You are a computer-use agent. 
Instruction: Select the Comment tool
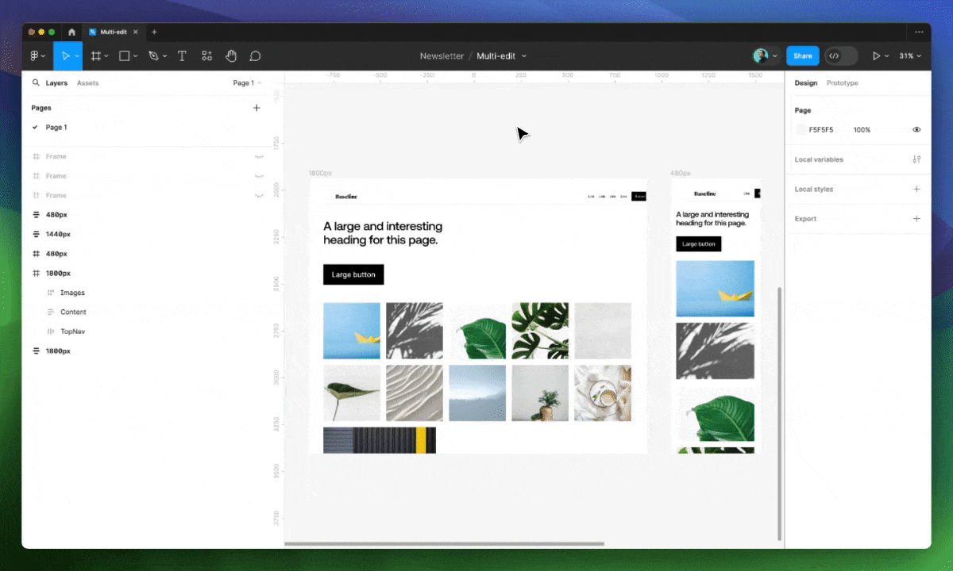point(255,56)
